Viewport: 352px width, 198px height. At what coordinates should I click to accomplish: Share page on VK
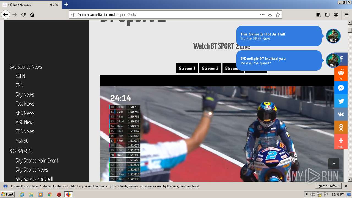coord(341,114)
